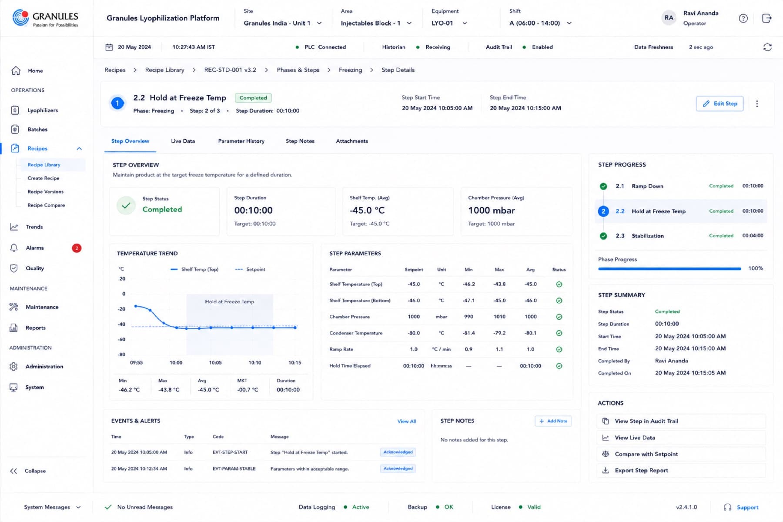Switch to the Parameter History tab
This screenshot has width=783, height=522.
click(241, 141)
